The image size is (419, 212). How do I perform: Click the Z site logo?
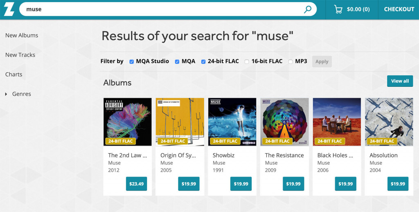[x=9, y=9]
